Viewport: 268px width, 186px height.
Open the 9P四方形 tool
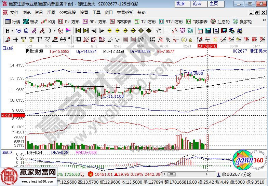[95, 22]
